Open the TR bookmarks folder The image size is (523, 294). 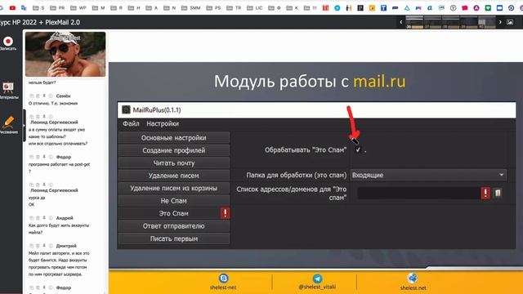tap(234, 7)
